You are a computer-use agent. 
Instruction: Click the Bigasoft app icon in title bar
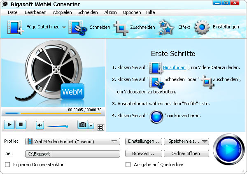click(x=5, y=4)
